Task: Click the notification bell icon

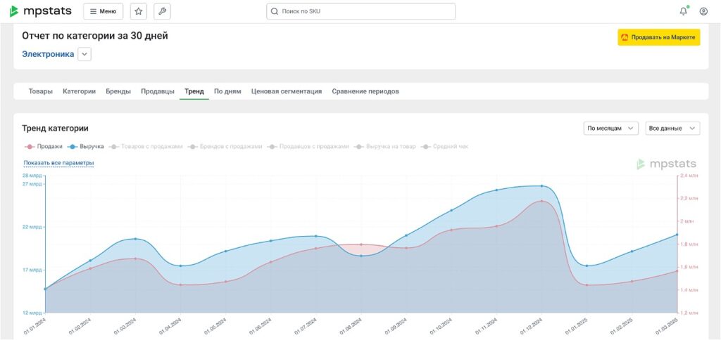Action: tap(683, 11)
